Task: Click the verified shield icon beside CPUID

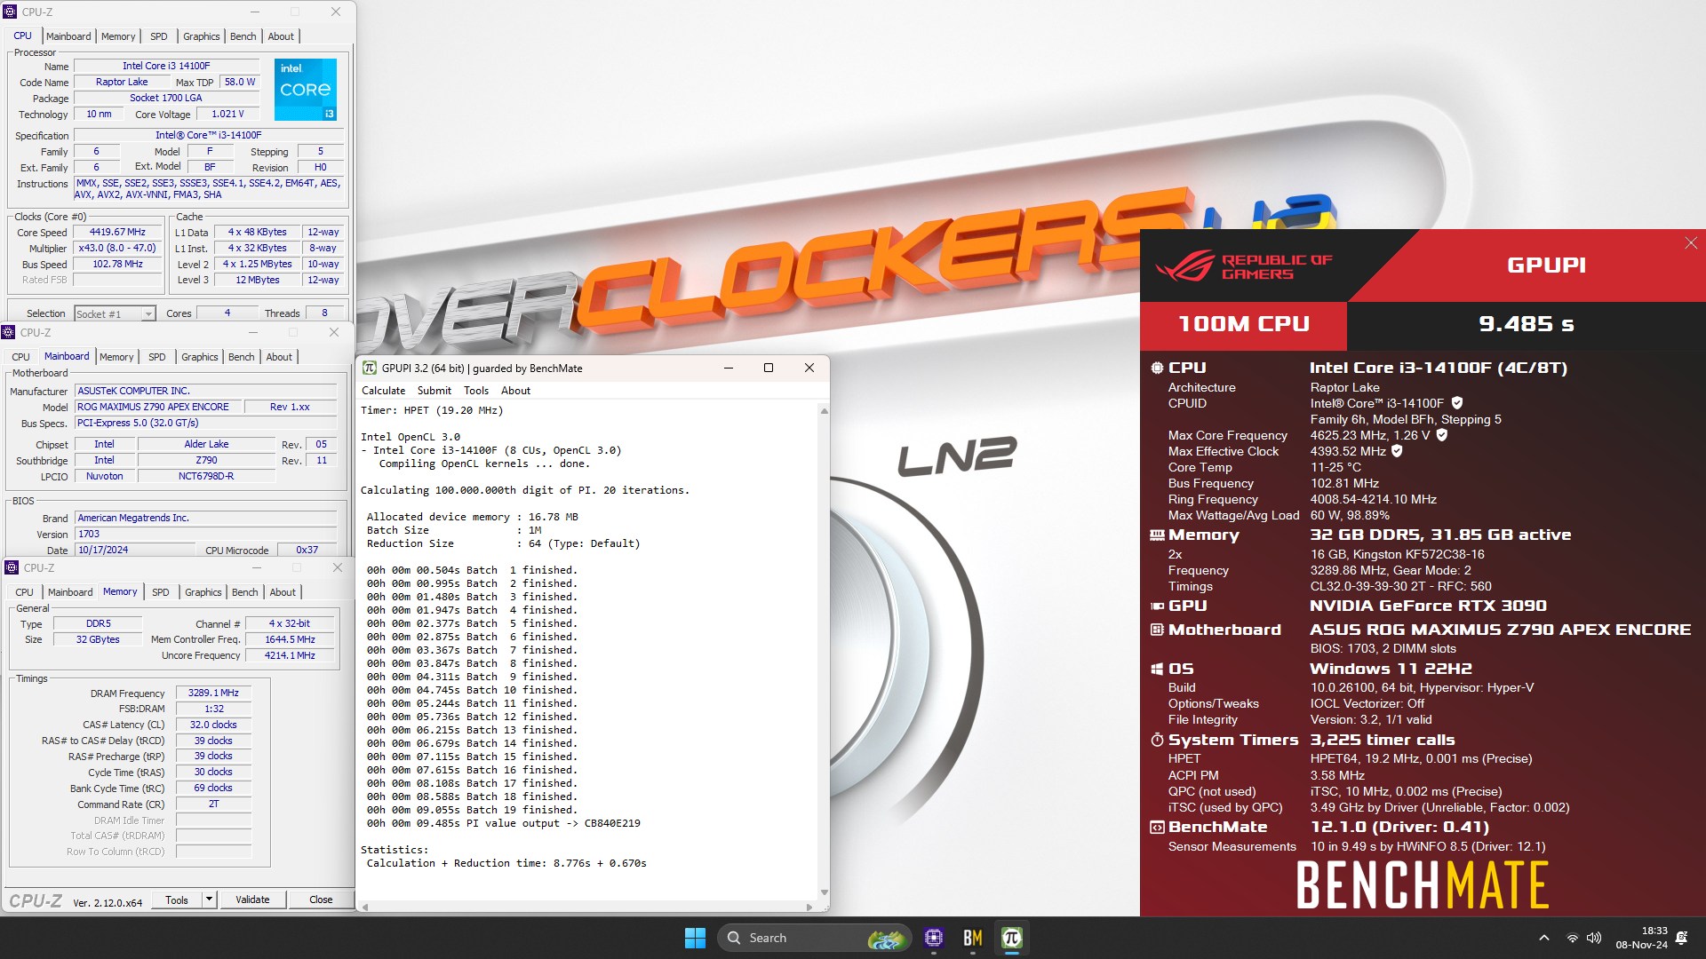Action: [1457, 403]
